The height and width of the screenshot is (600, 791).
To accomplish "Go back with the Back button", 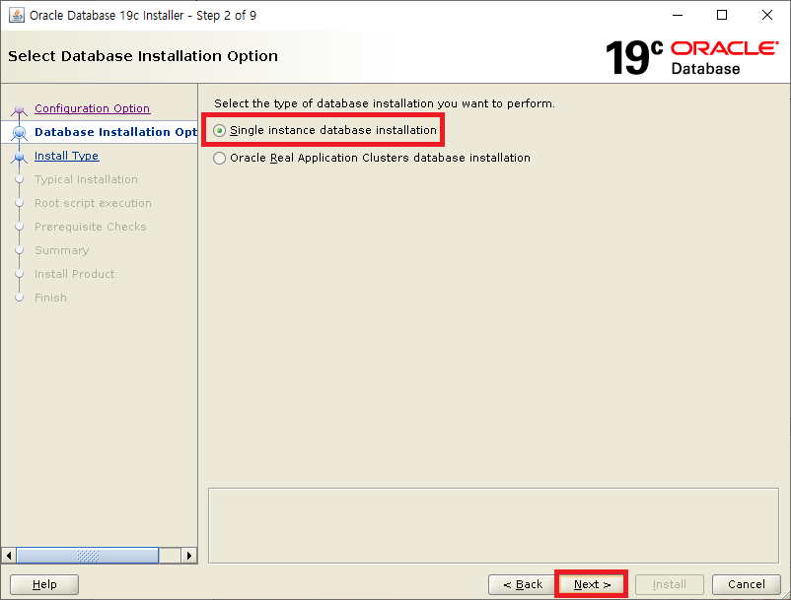I will 522,584.
